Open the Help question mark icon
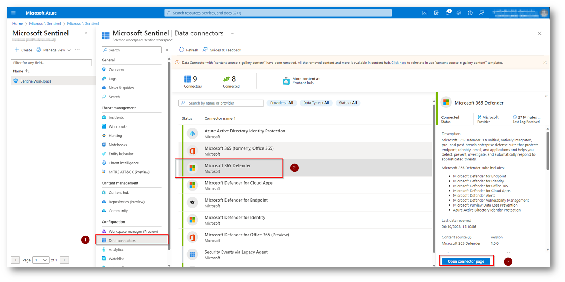Screen dimensions: 565x282 pos(470,13)
